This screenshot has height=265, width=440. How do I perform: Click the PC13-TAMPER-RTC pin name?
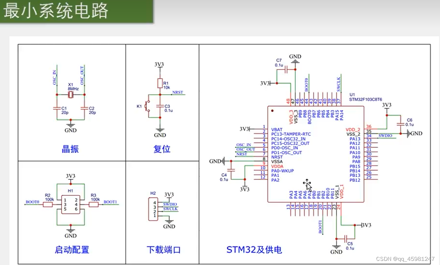[x=291, y=134]
